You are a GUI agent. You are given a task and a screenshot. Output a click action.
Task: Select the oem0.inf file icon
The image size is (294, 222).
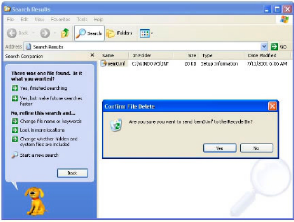(x=104, y=63)
